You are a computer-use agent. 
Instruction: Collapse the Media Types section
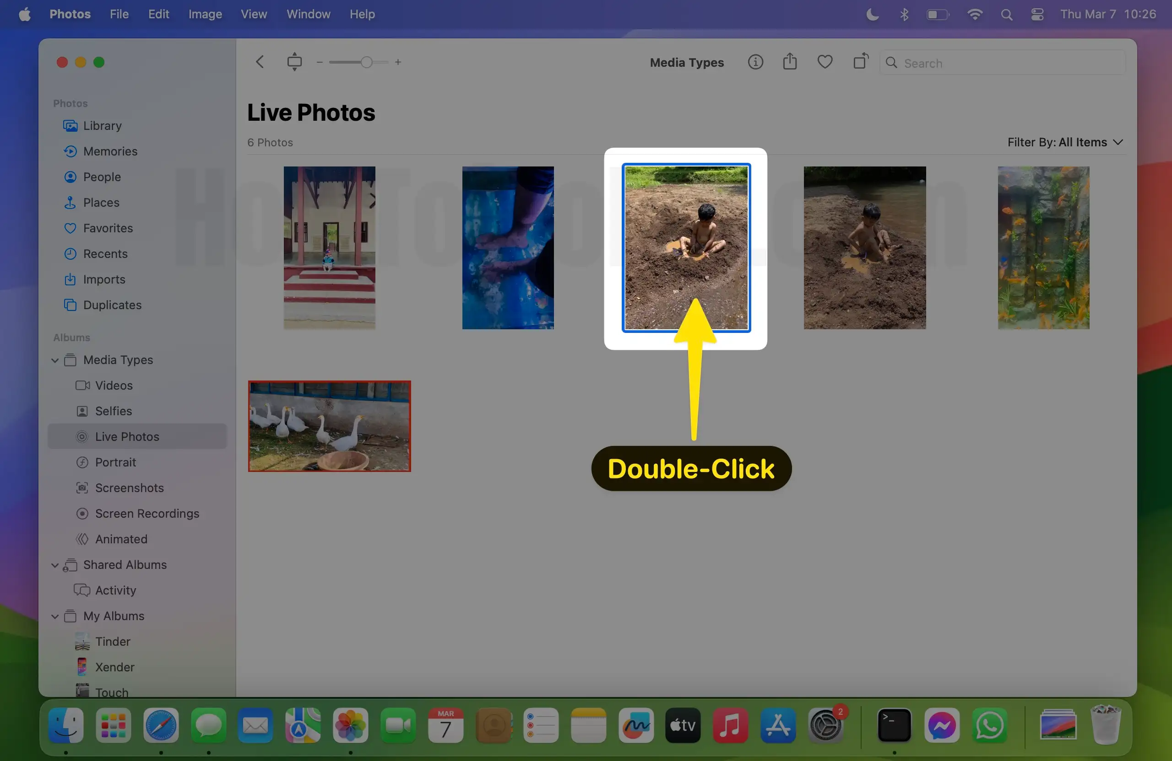point(55,360)
